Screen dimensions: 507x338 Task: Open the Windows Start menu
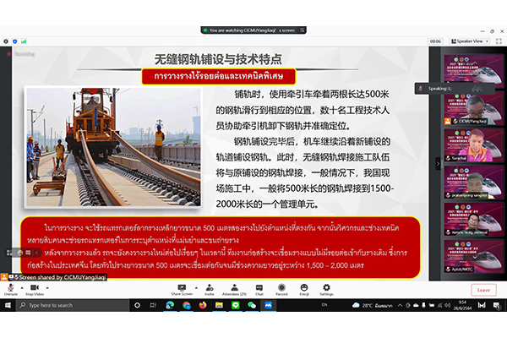[8, 305]
